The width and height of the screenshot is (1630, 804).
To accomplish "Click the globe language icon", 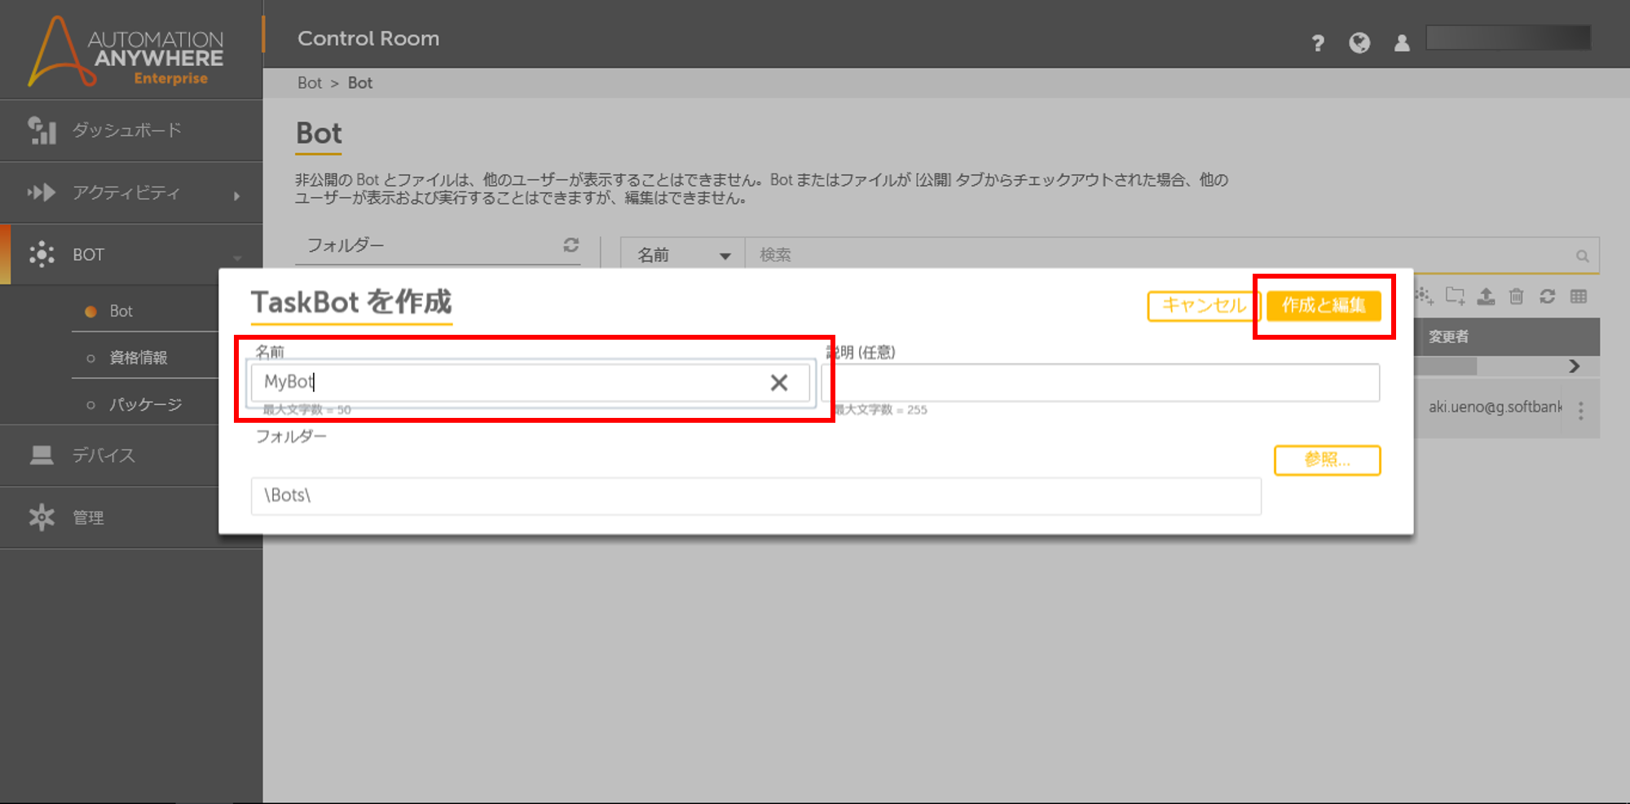I will (x=1359, y=43).
